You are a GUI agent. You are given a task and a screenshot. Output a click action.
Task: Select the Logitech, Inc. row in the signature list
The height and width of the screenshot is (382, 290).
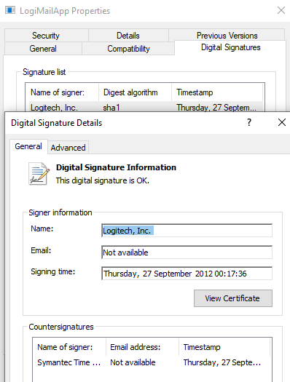tap(146, 107)
